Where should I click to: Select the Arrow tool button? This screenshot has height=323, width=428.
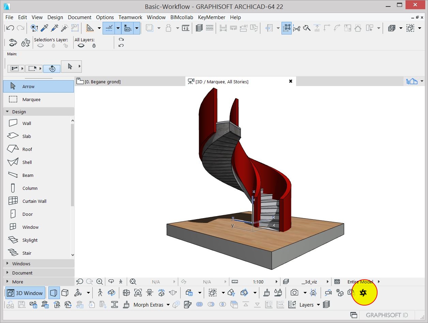(39, 86)
